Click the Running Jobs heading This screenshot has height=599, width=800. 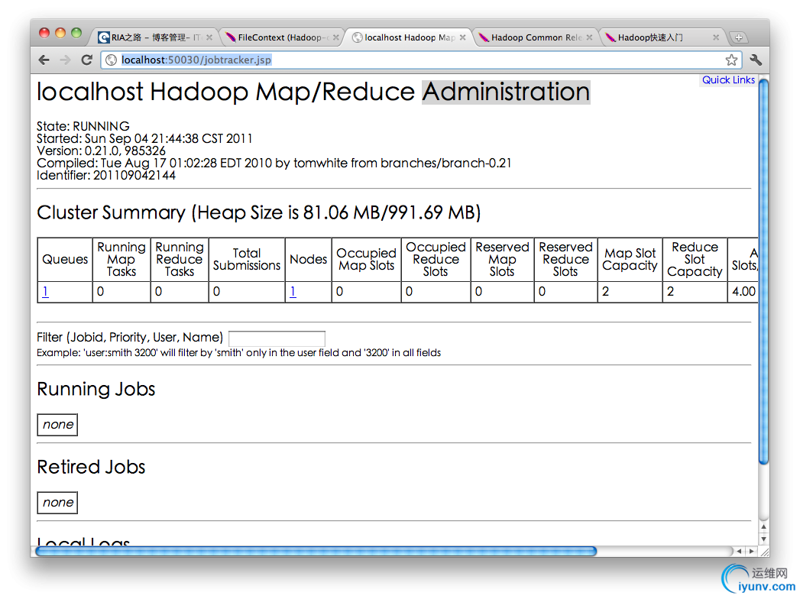[x=96, y=390]
